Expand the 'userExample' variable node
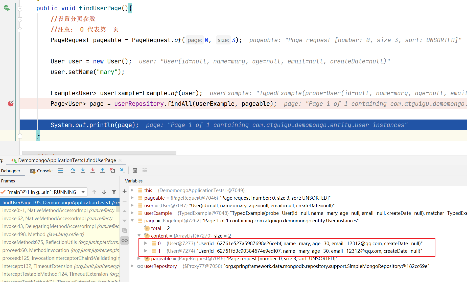467x282 pixels. point(132,213)
